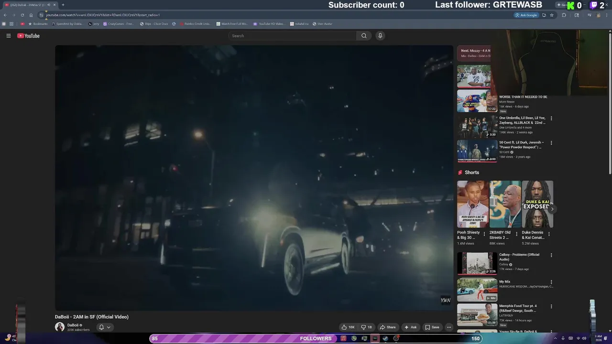Open options for 2KBABY short

click(516, 234)
